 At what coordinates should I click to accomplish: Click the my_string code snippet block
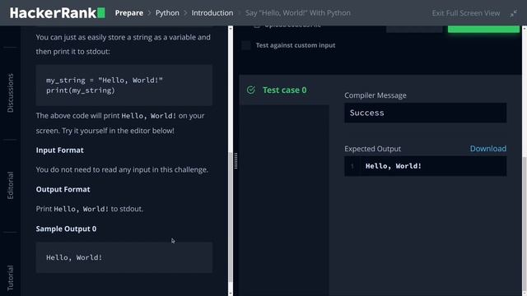[x=124, y=86]
